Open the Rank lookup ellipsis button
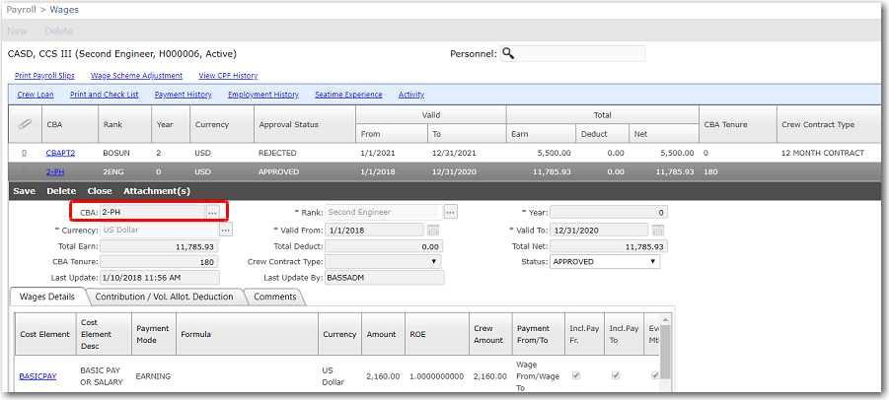Viewport: 889px width, 400px height. 450,212
